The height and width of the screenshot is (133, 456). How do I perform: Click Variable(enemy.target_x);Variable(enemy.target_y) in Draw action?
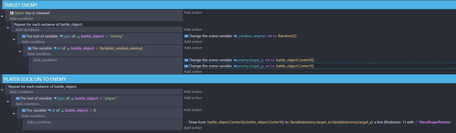tap(331, 122)
